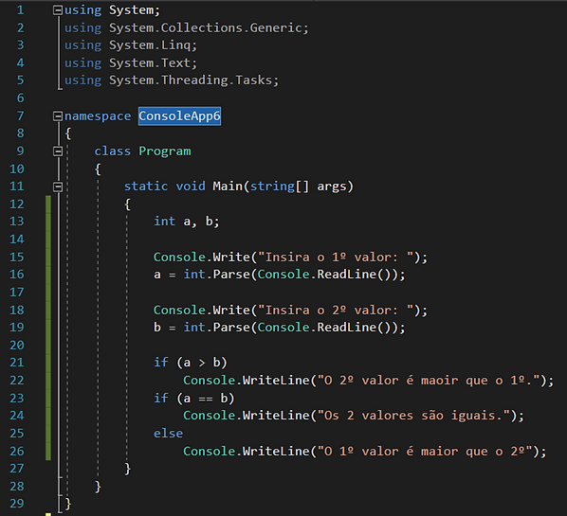The image size is (567, 516).
Task: Click ReadLine on line 16
Action: point(346,274)
